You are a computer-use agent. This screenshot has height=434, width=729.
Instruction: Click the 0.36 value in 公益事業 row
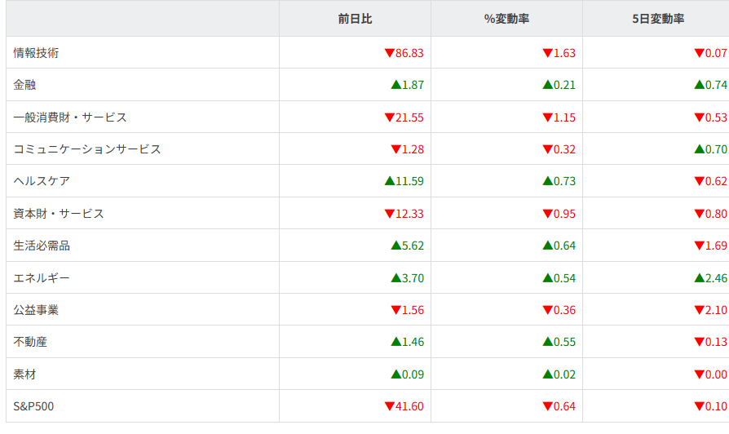point(564,310)
